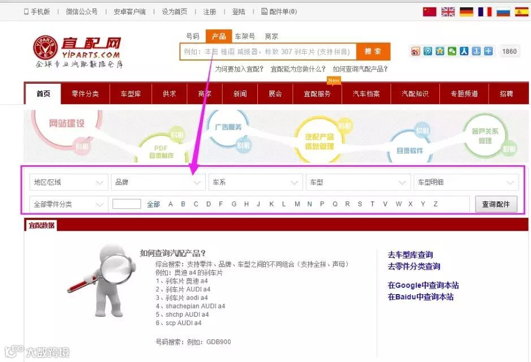Open 招聘 nav menu

pos(506,94)
